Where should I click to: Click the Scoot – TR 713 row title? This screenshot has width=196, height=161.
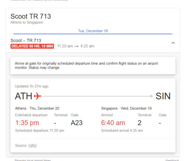pos(26,40)
